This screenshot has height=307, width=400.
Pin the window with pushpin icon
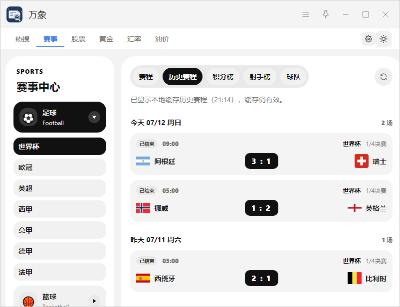pyautogui.click(x=326, y=14)
